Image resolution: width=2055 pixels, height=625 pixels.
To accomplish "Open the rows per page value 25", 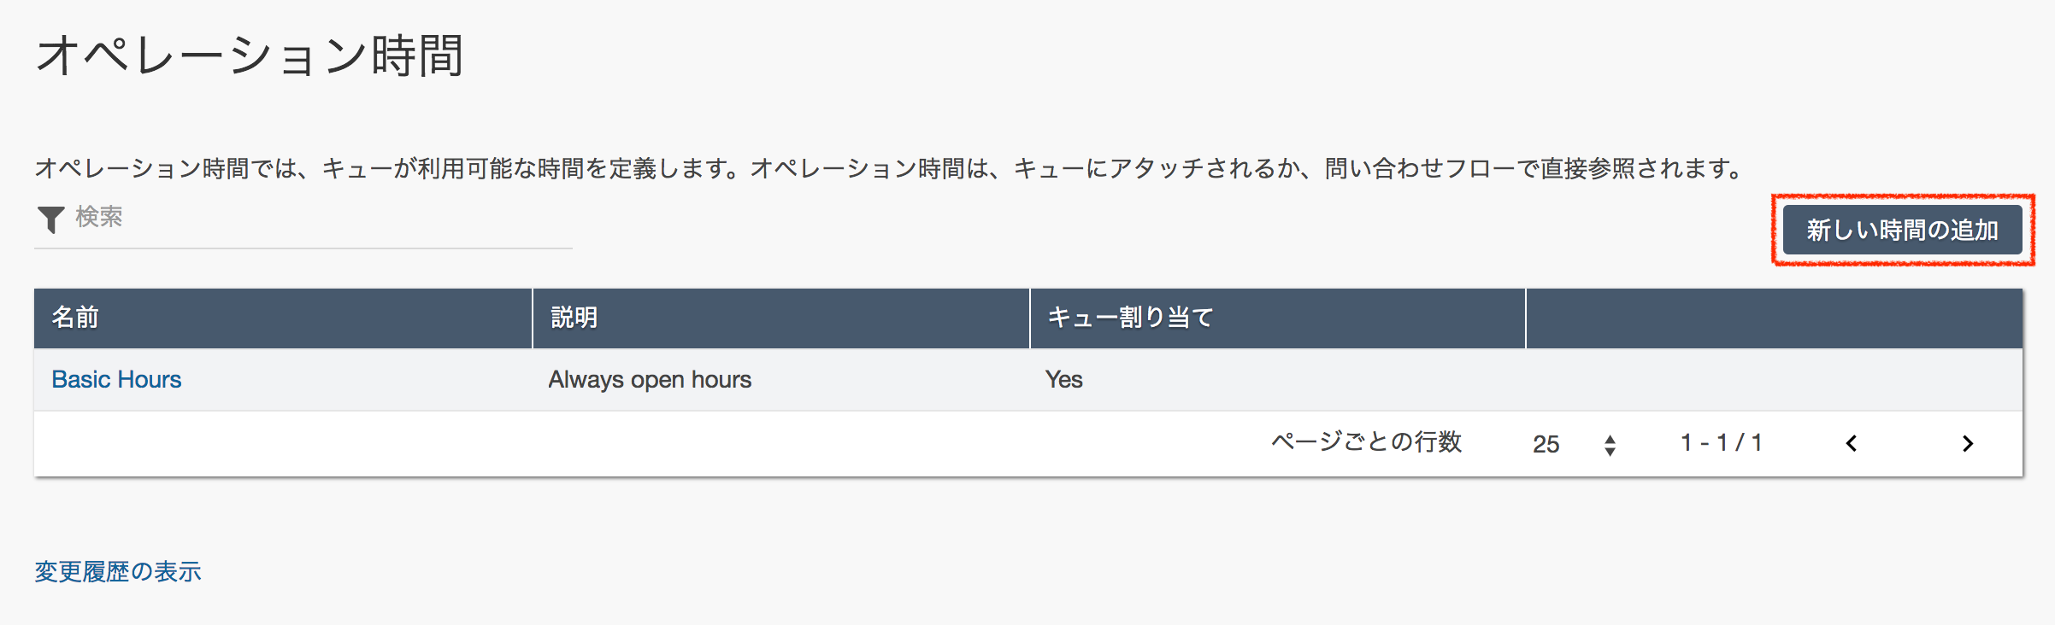I will pyautogui.click(x=1546, y=444).
